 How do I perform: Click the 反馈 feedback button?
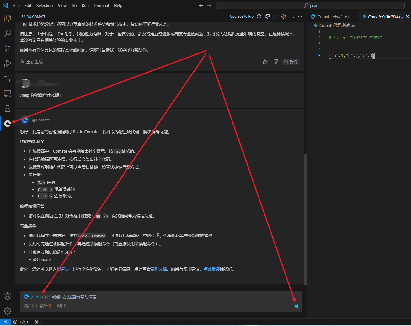coord(291,62)
